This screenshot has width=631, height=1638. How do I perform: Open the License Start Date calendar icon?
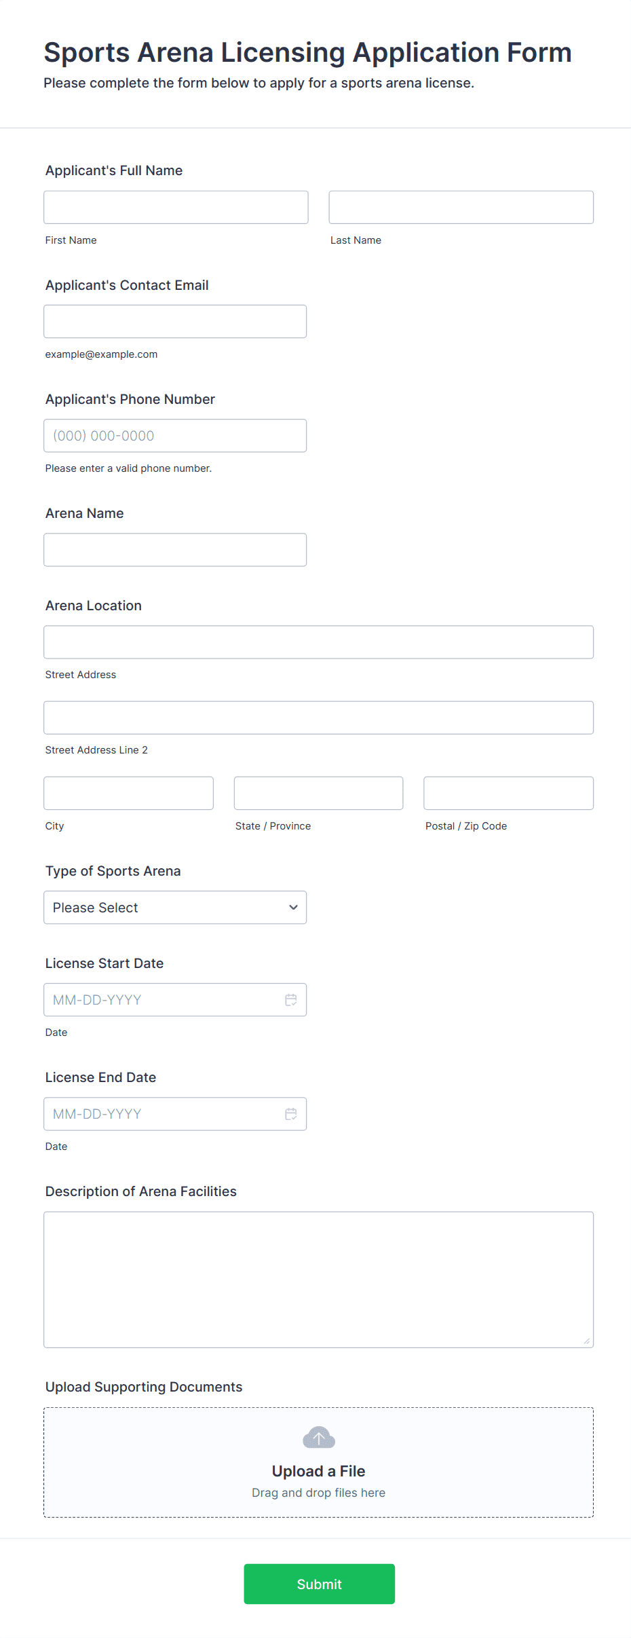(x=290, y=1000)
